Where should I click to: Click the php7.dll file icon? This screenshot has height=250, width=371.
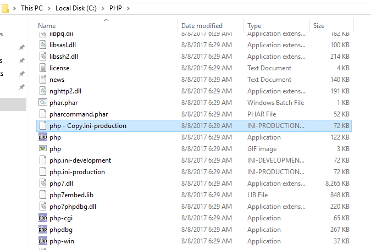tap(43, 184)
